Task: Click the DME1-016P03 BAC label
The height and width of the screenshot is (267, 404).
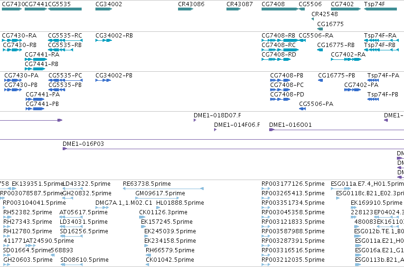Action: pos(83,144)
